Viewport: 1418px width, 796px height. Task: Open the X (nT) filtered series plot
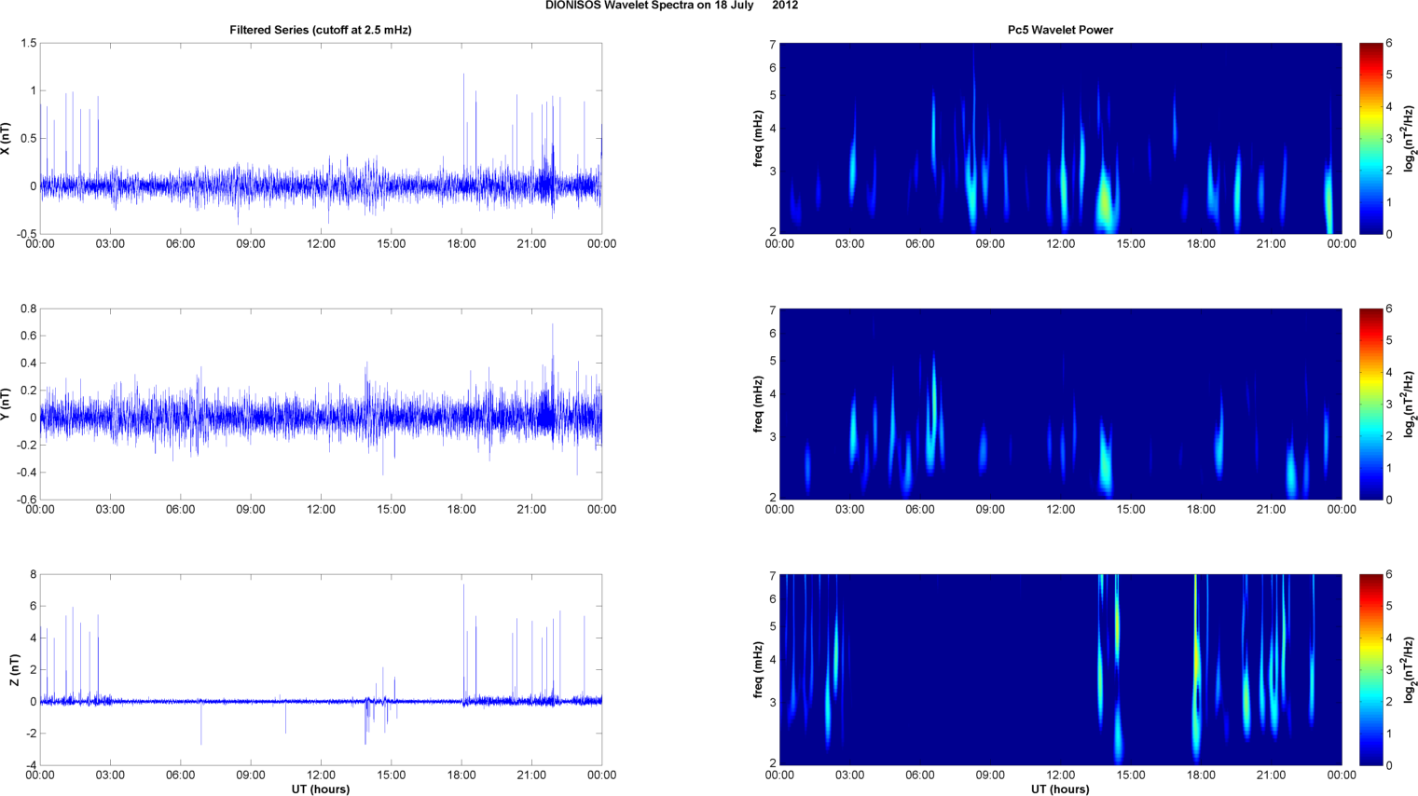321,138
